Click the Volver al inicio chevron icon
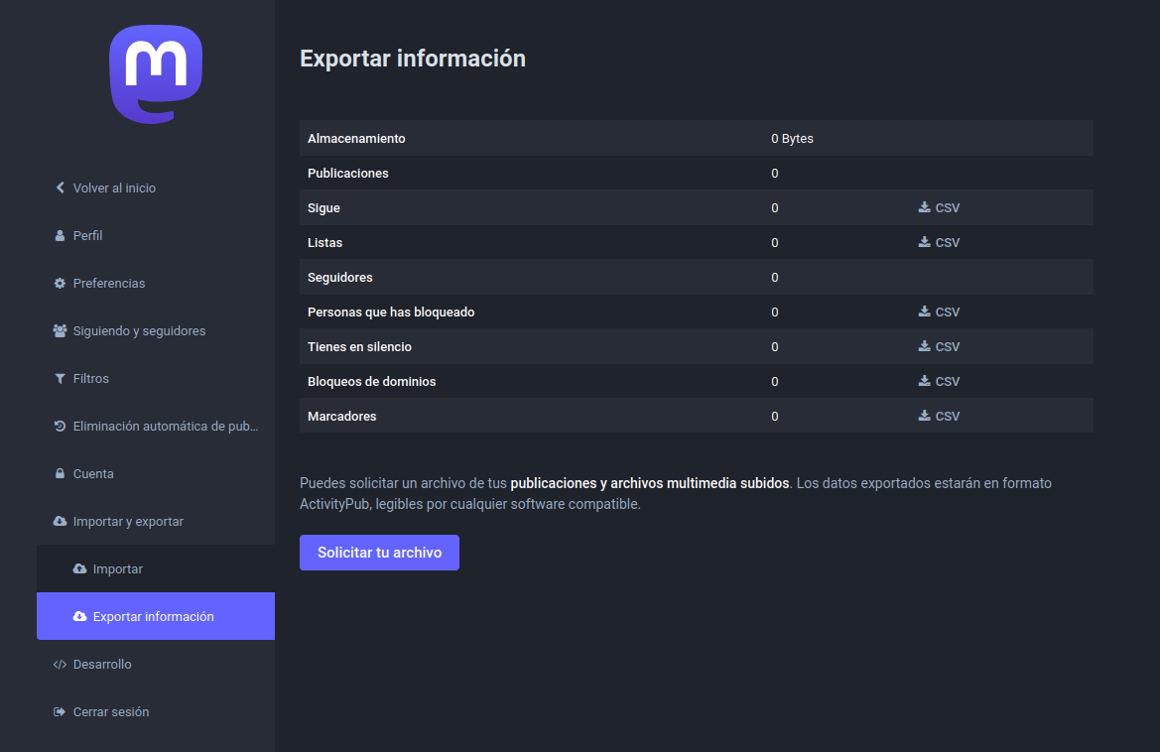Viewport: 1160px width, 752px height. (x=61, y=188)
